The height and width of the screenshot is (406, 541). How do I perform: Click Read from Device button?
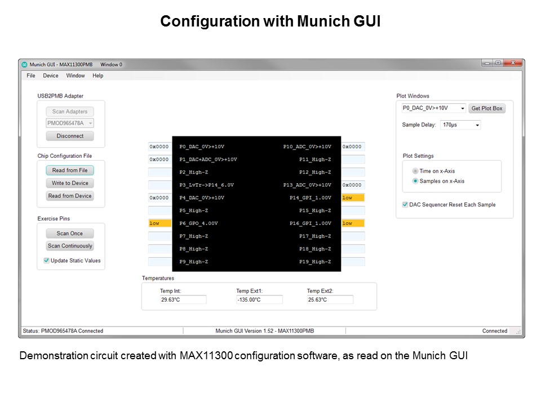(70, 196)
